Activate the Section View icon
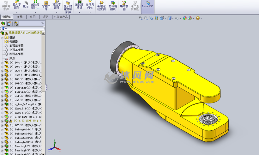259x155 pixels. (x=156, y=18)
